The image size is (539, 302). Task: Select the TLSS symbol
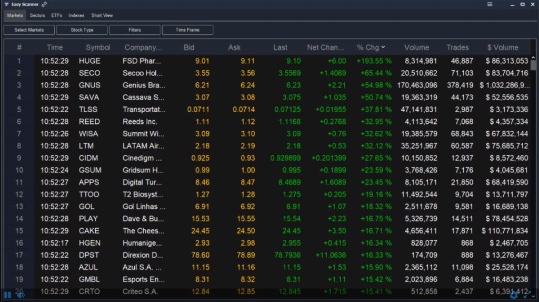tap(88, 110)
